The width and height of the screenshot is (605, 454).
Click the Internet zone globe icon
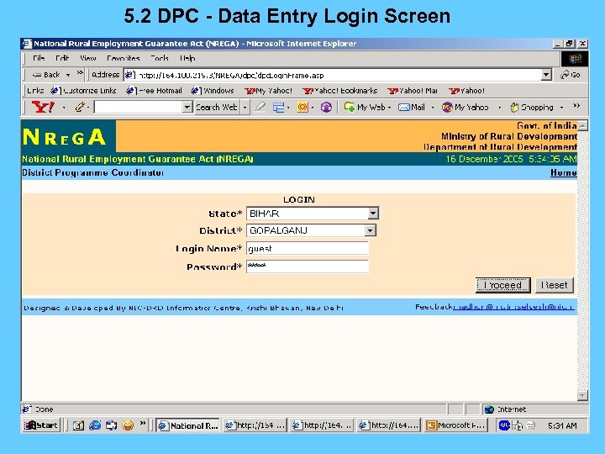pos(489,409)
